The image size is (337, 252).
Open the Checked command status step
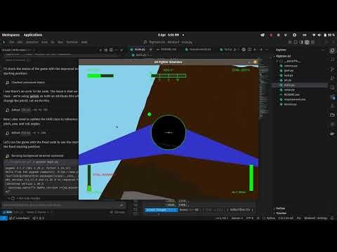(x=25, y=83)
